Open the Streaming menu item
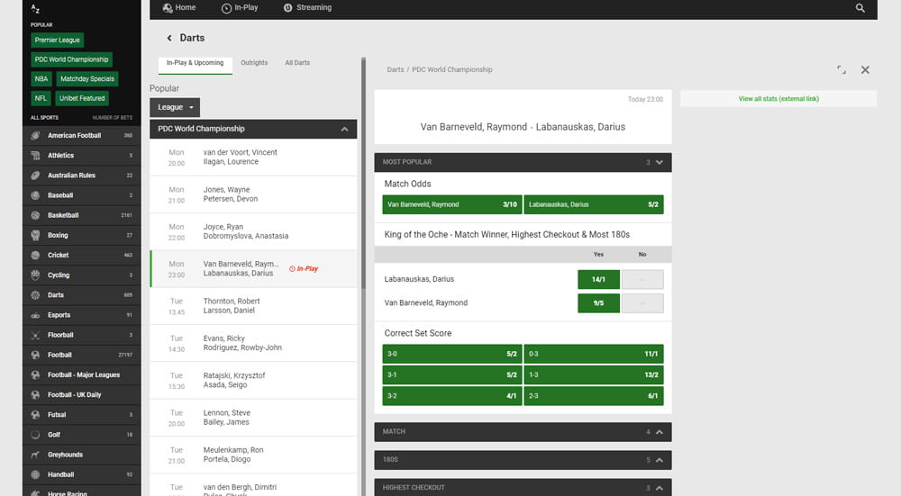 point(307,7)
